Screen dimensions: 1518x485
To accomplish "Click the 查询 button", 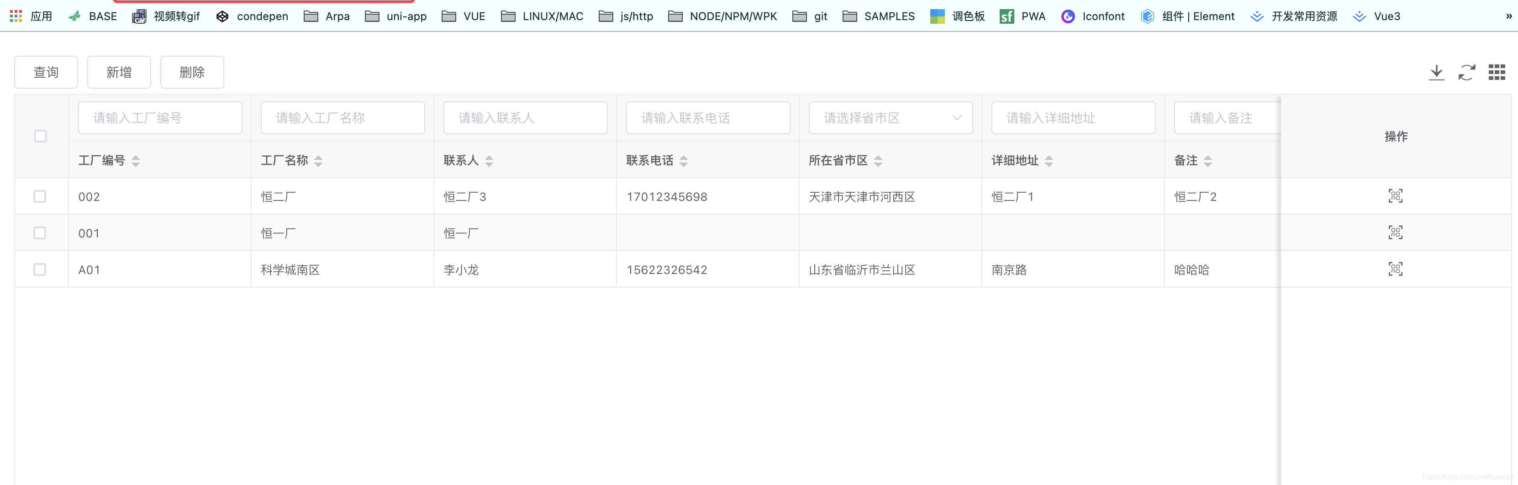I will tap(46, 72).
